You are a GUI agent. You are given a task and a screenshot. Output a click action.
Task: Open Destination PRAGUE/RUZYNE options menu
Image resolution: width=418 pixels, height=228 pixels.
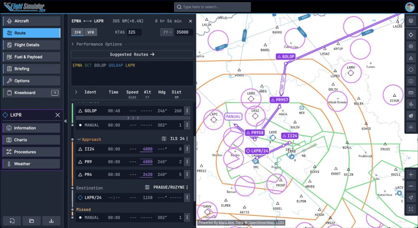click(187, 187)
